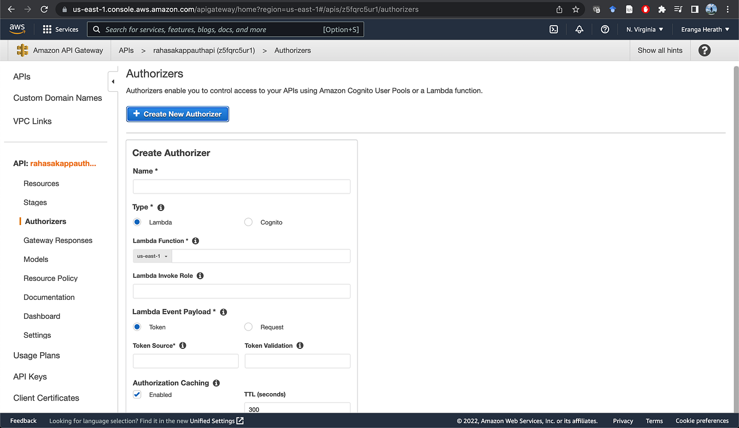This screenshot has height=428, width=739.
Task: Open Resources in API navigation
Action: click(41, 183)
